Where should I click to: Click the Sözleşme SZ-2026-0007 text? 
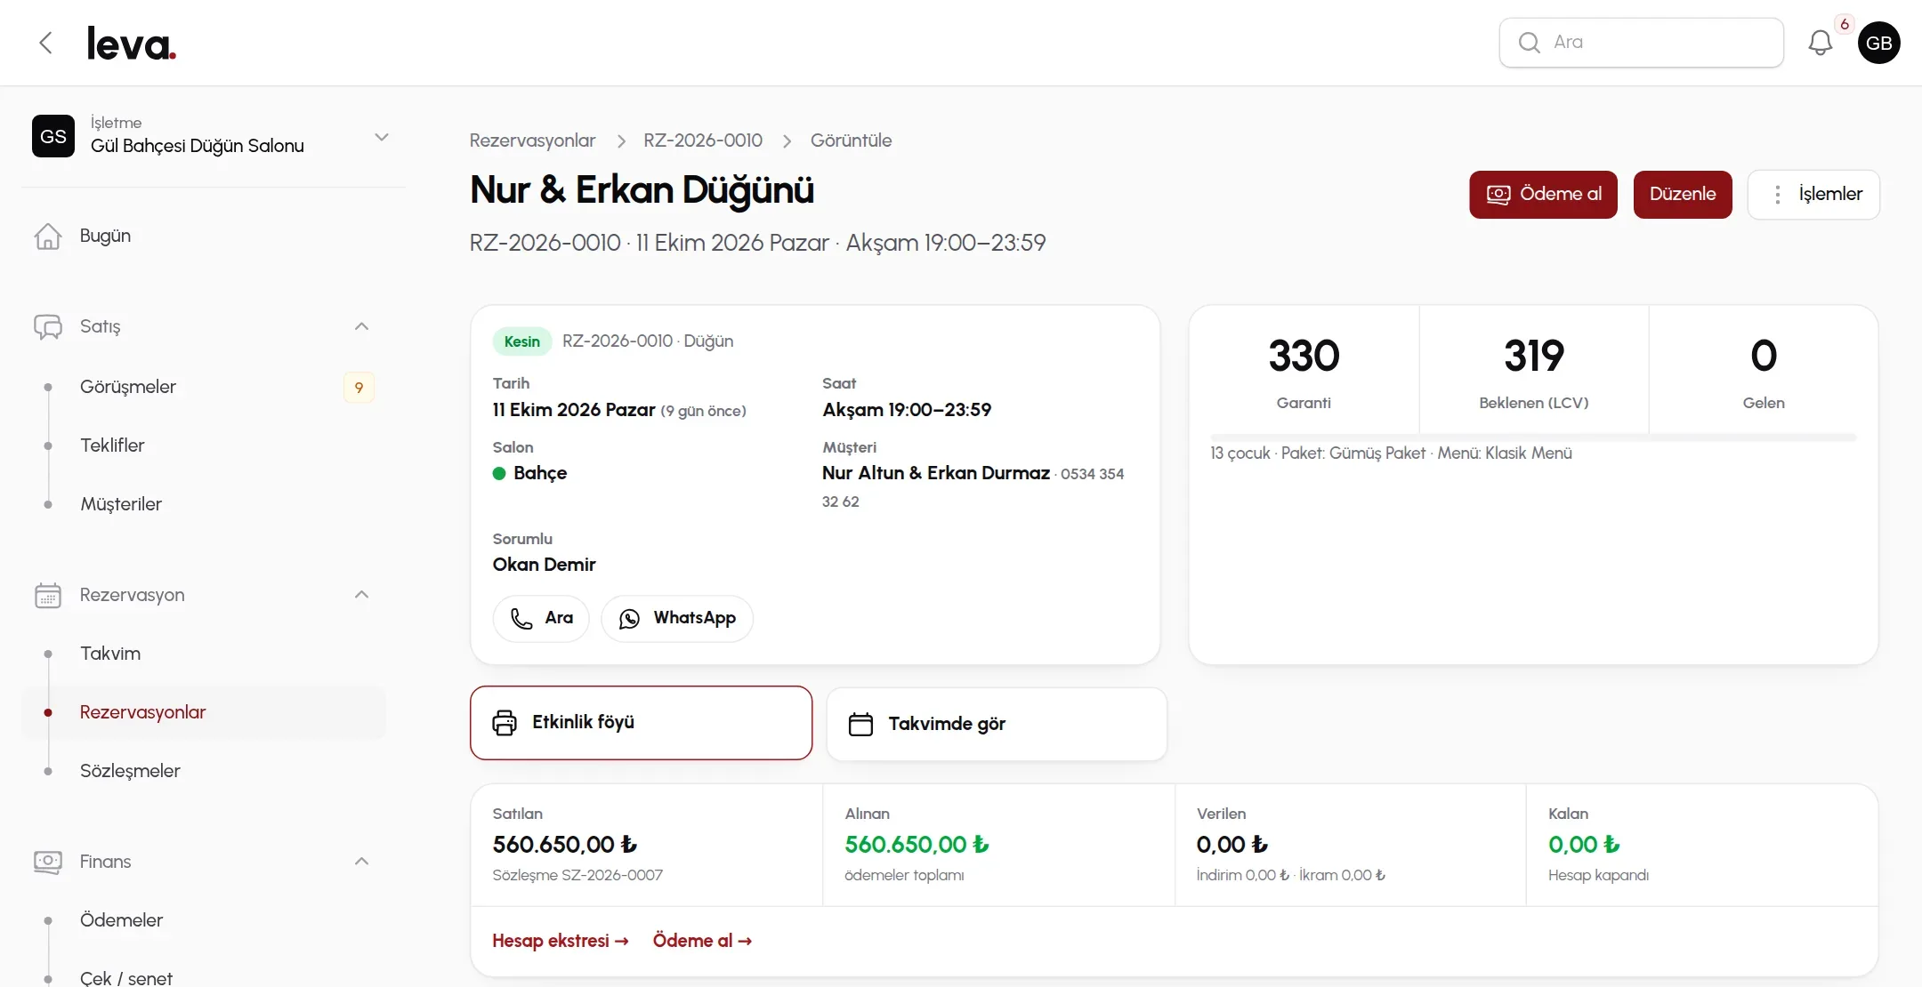point(577,875)
